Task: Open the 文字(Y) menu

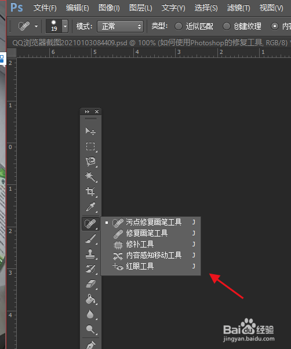Action: (x=173, y=8)
